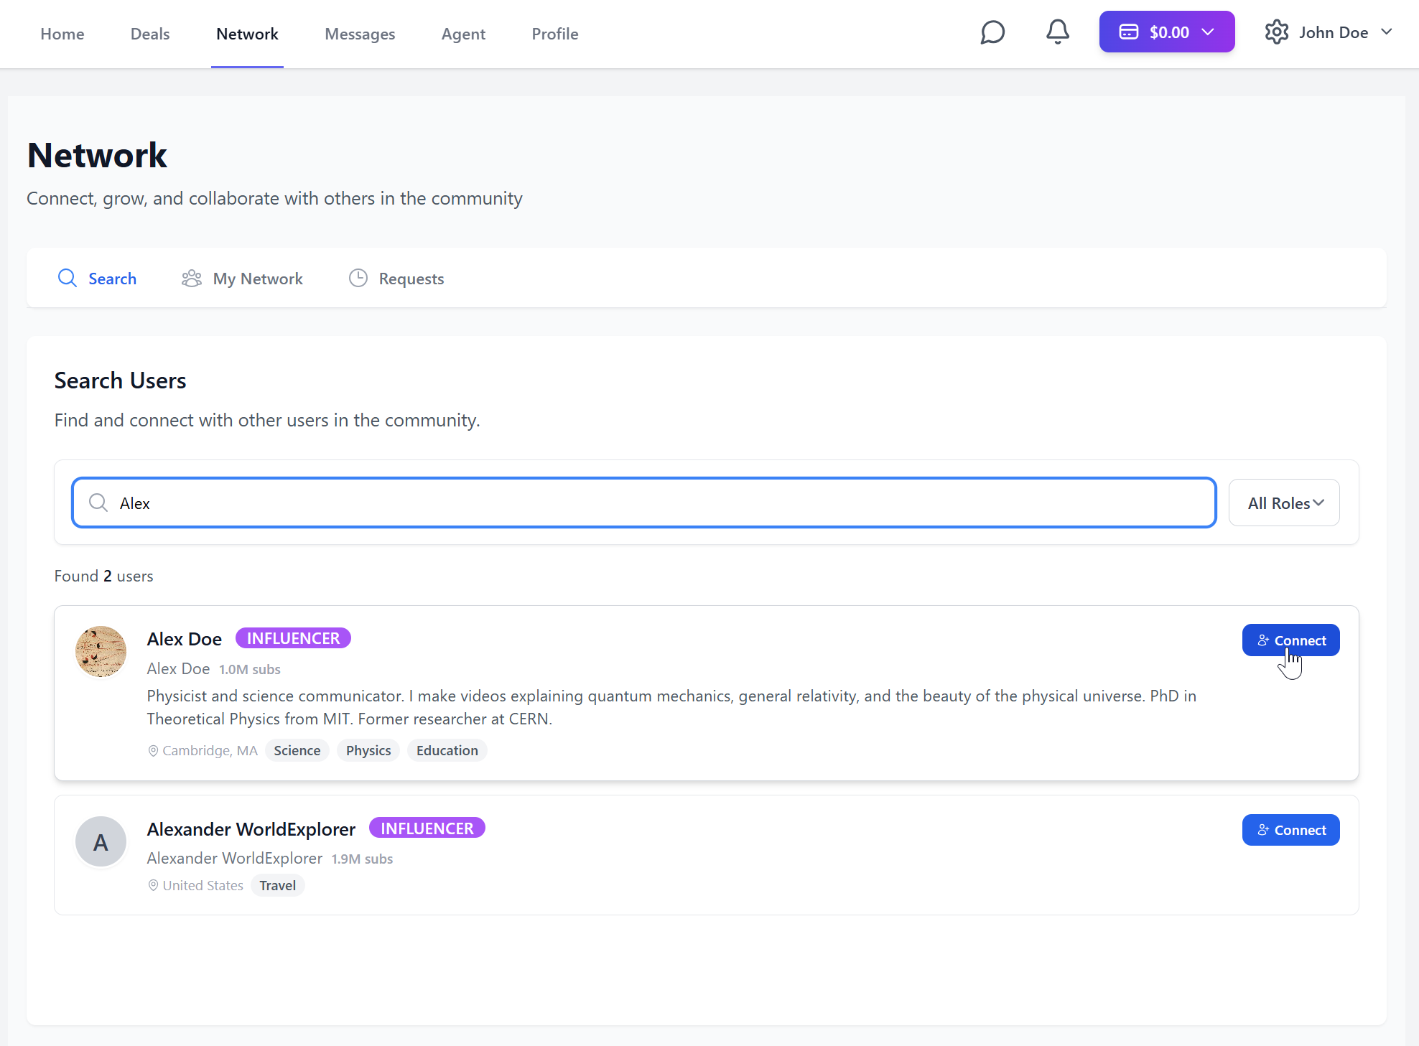Click the location pin next to United States
Screen dimensions: 1419x1046
pos(153,886)
